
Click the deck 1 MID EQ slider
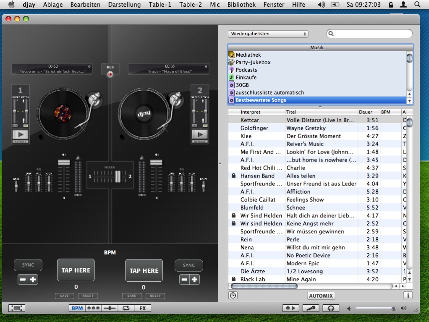click(39, 183)
